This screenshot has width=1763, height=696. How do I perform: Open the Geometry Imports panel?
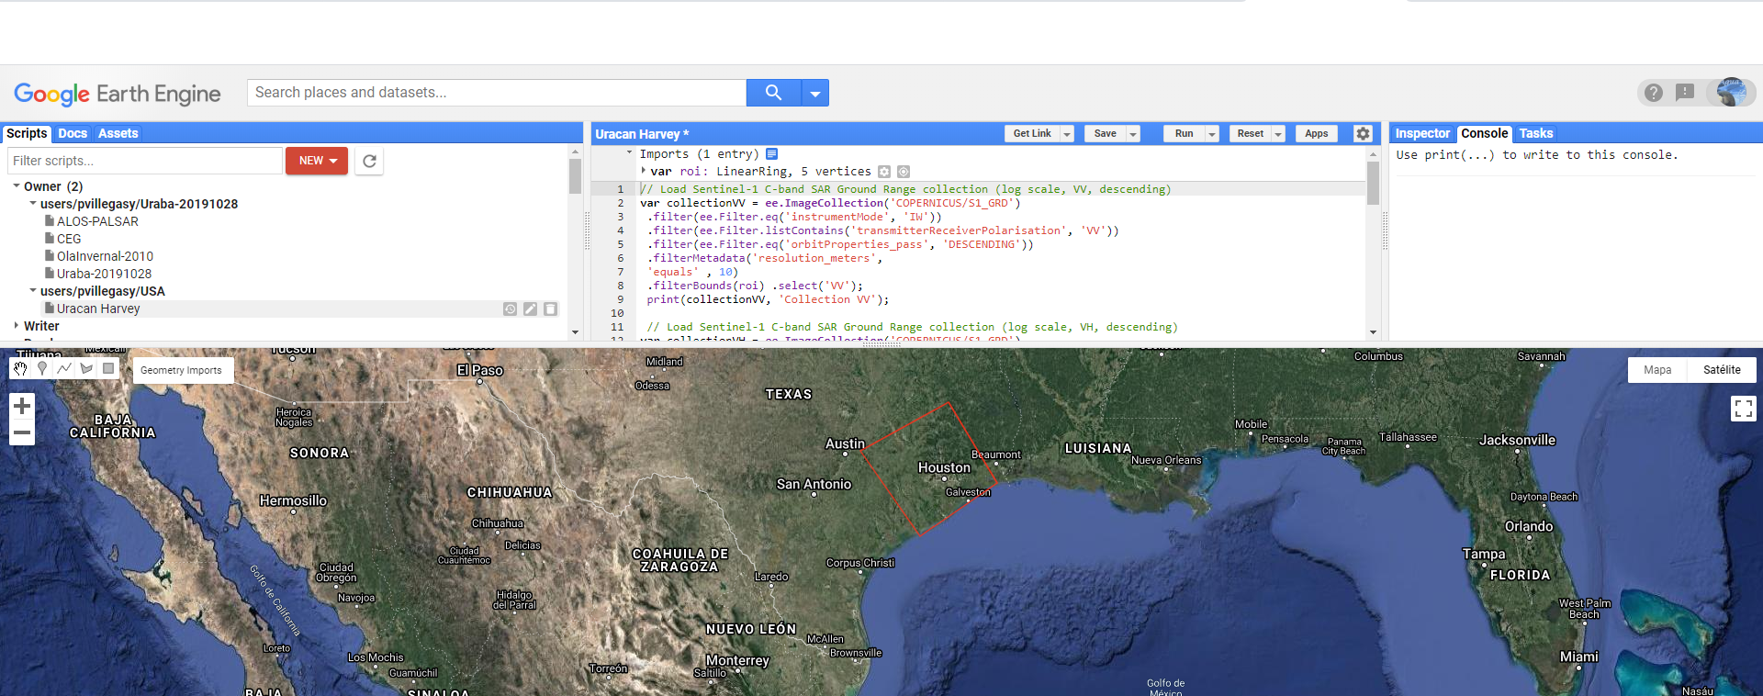tap(182, 370)
